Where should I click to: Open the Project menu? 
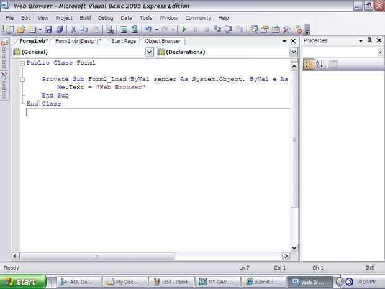64,18
